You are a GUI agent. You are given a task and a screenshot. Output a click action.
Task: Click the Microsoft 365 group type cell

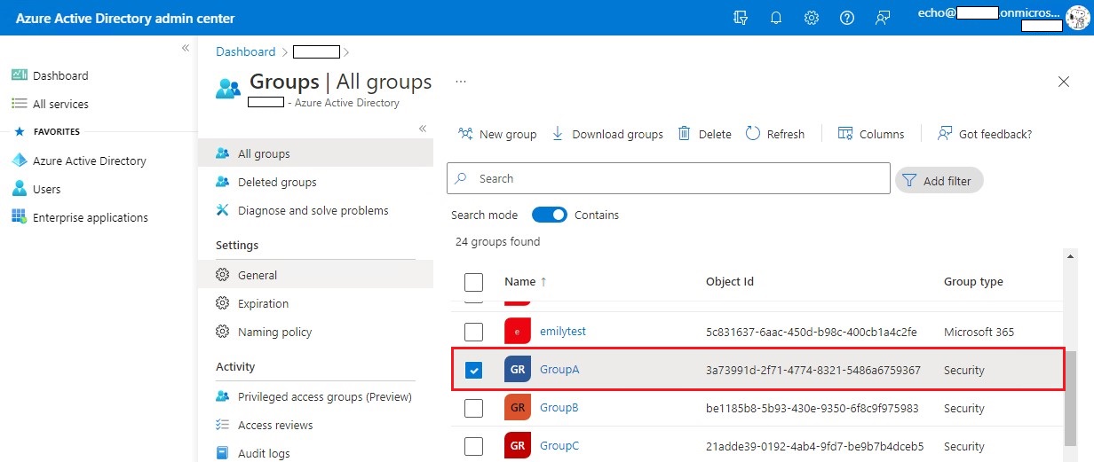(x=979, y=332)
